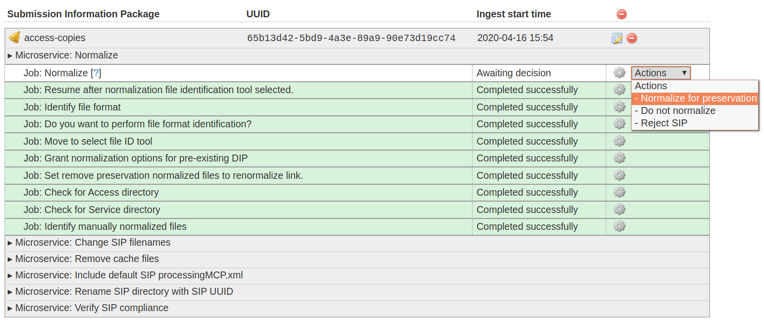Click the gear for the Check for Access directory job
Screen dimensions: 764x322
tap(619, 192)
